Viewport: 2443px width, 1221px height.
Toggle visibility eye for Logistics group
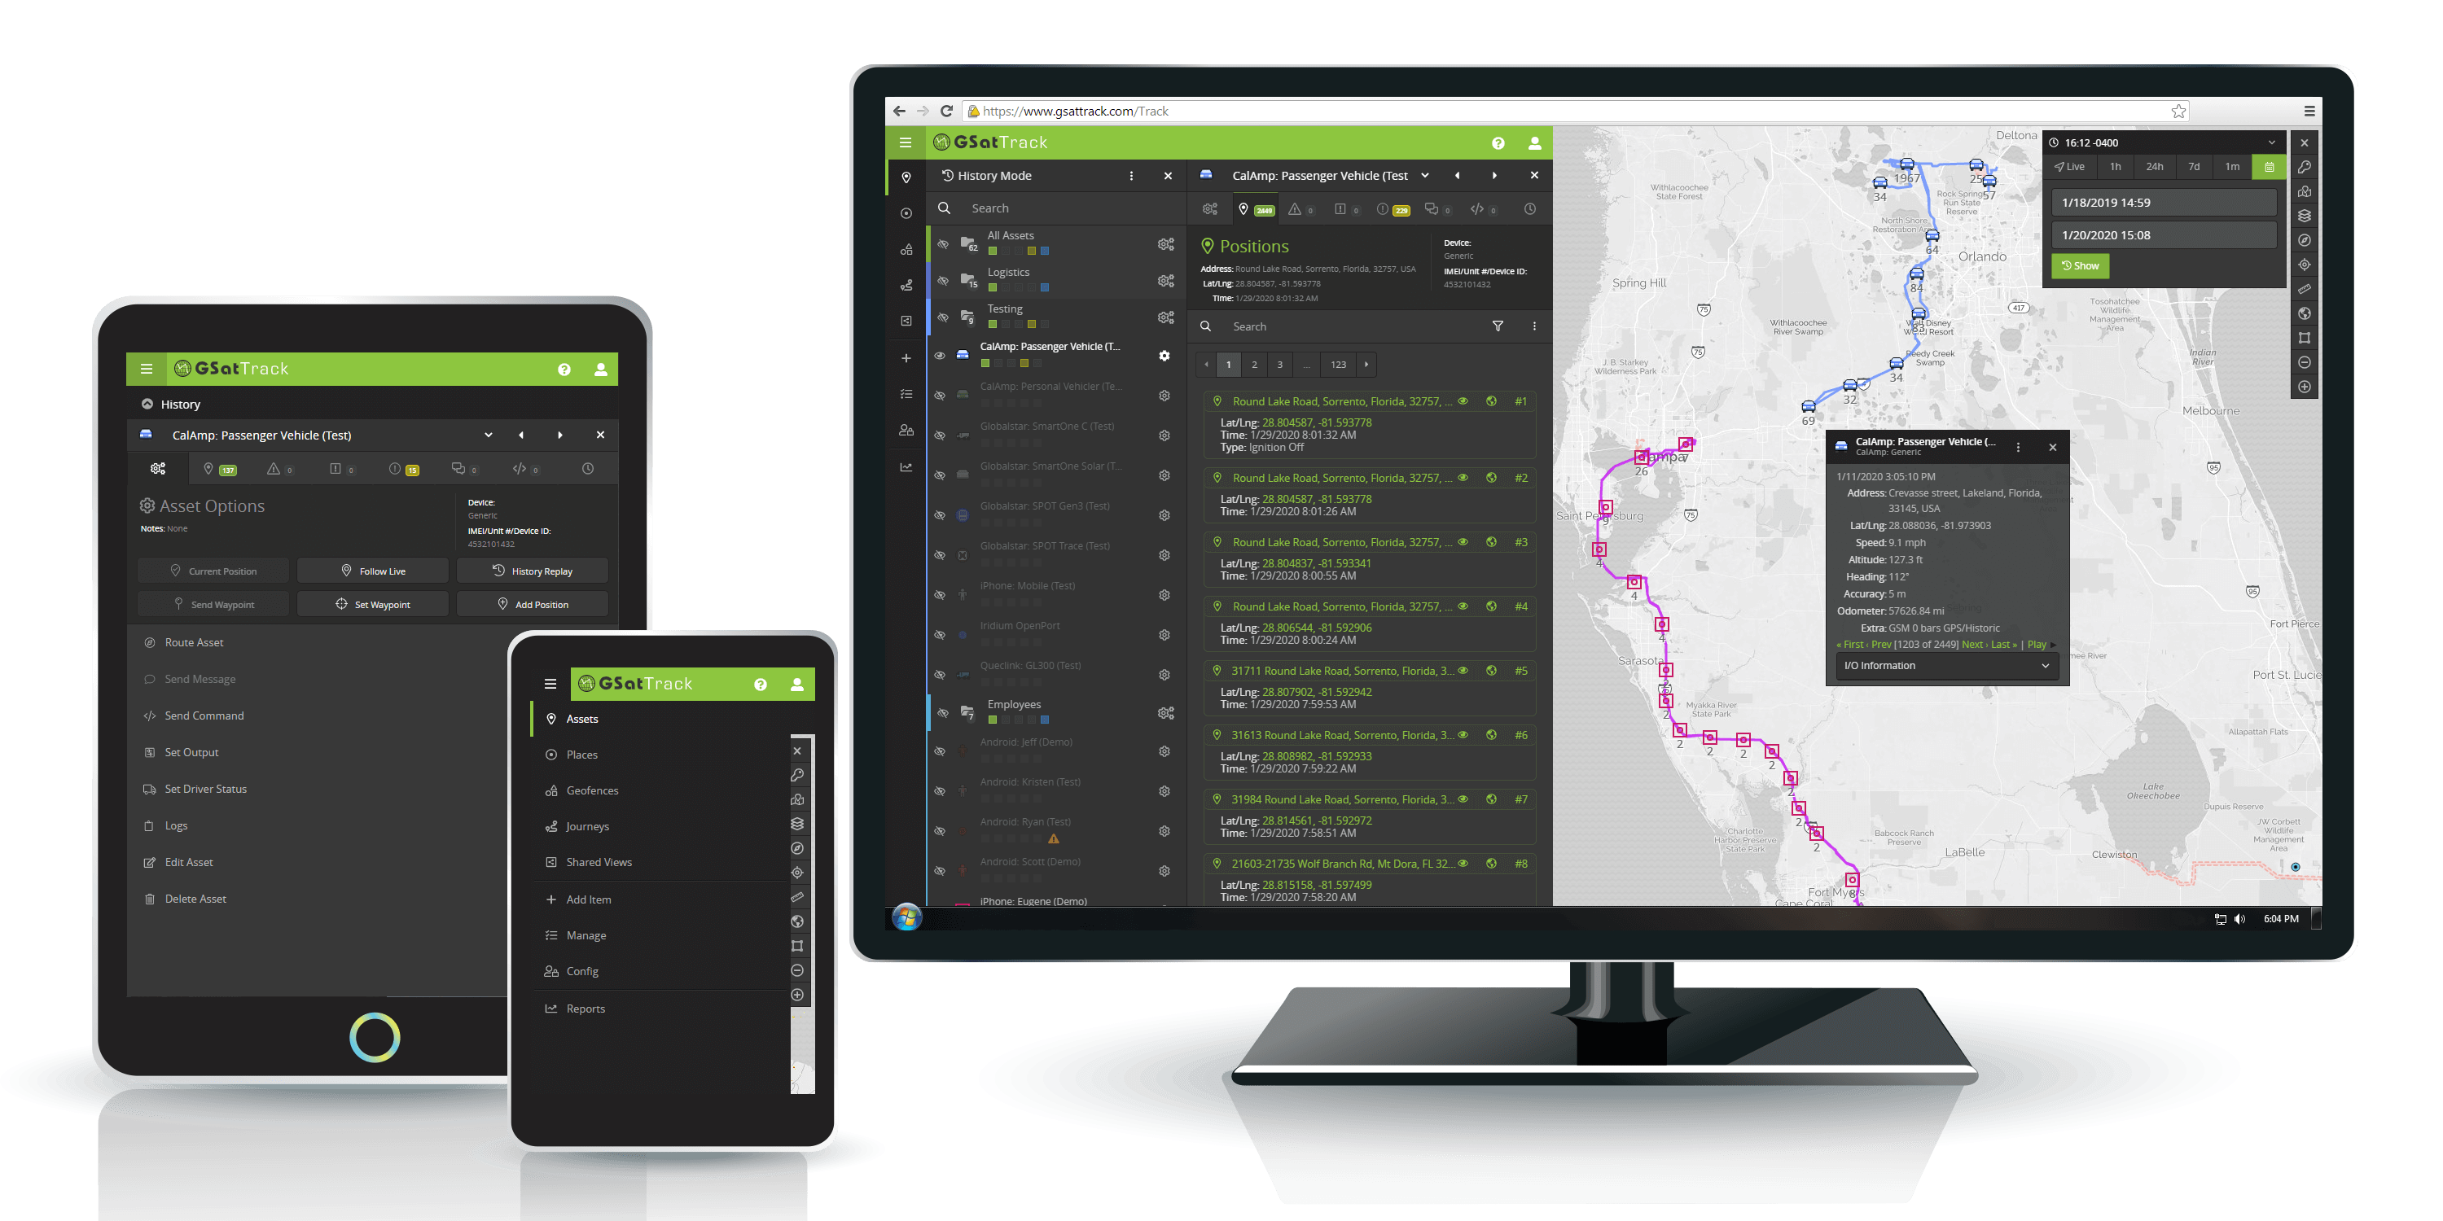pos(943,281)
